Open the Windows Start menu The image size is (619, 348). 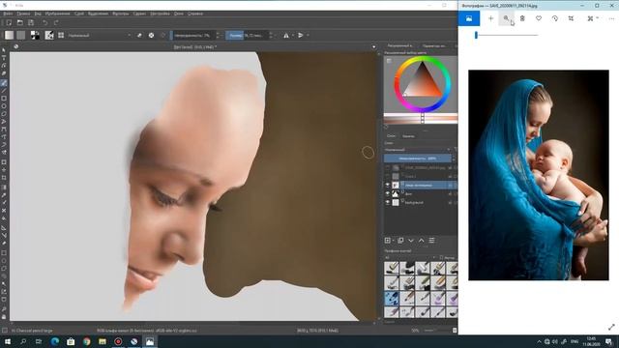(x=8, y=341)
